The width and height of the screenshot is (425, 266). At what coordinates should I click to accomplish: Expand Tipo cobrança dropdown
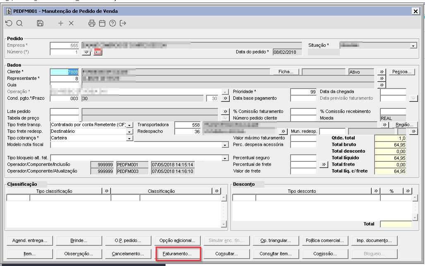(x=130, y=139)
